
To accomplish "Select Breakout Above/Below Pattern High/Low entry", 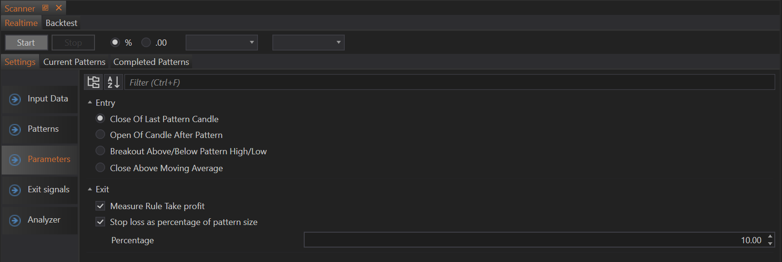I will (100, 151).
